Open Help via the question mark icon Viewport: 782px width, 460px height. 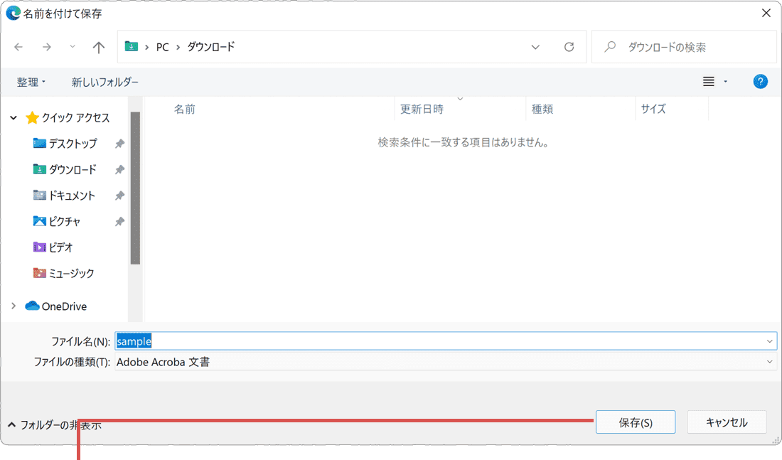point(760,81)
